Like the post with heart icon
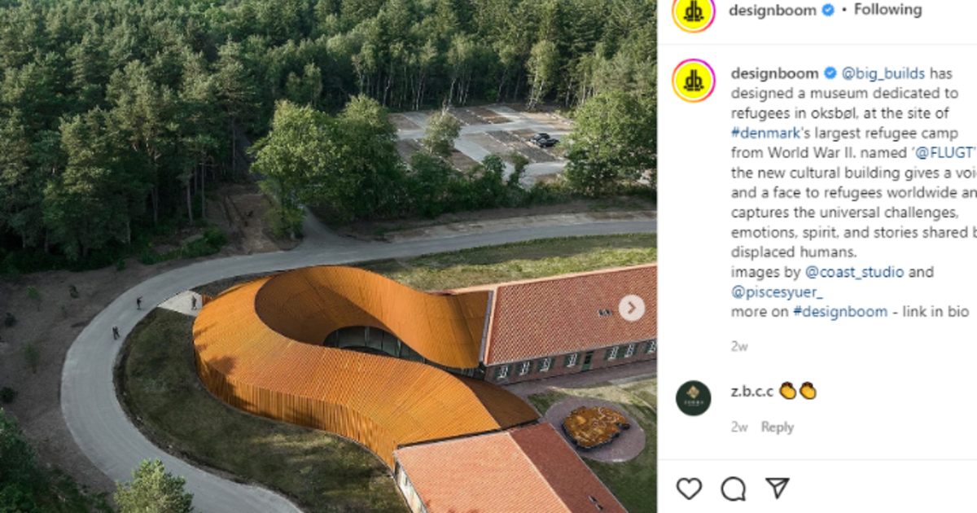 coord(689,488)
